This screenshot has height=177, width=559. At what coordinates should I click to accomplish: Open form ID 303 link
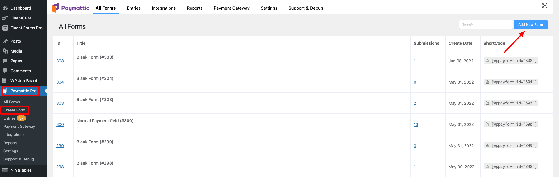coord(60,103)
